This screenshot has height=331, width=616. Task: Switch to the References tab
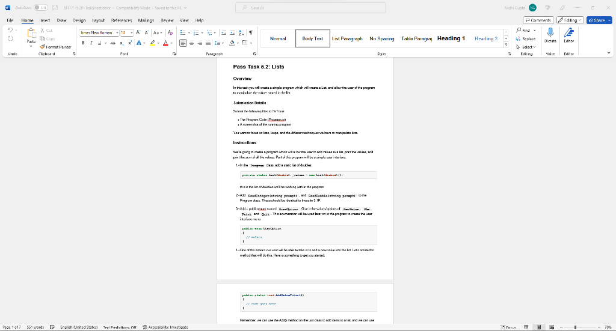(x=122, y=20)
